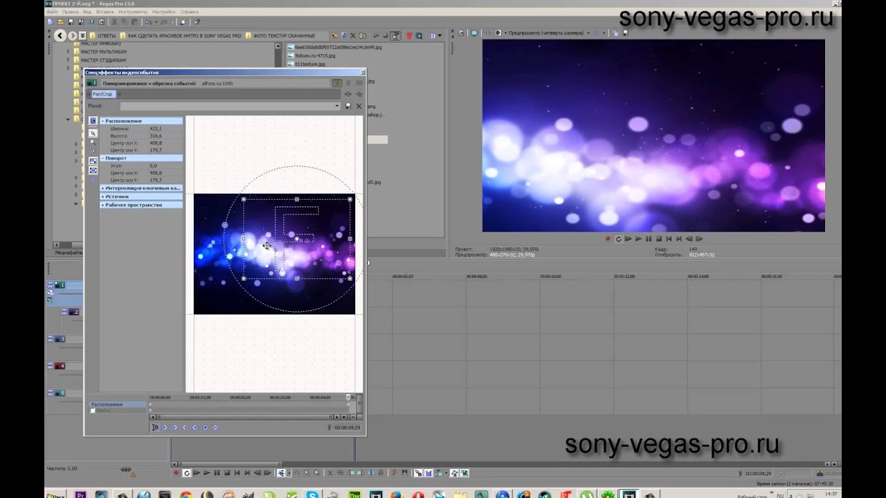Image resolution: width=886 pixels, height=498 pixels.
Task: Stop playback in main transport bar
Action: tap(227, 473)
